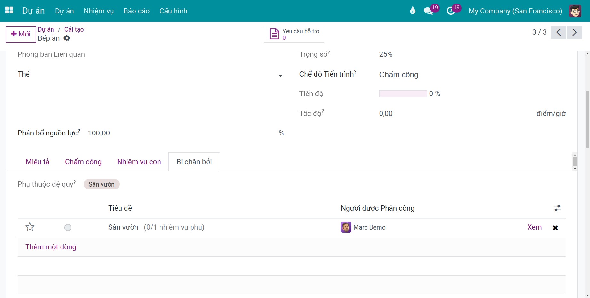Viewport: 590px width, 298px height.
Task: Click the Mới new record button
Action: point(21,34)
